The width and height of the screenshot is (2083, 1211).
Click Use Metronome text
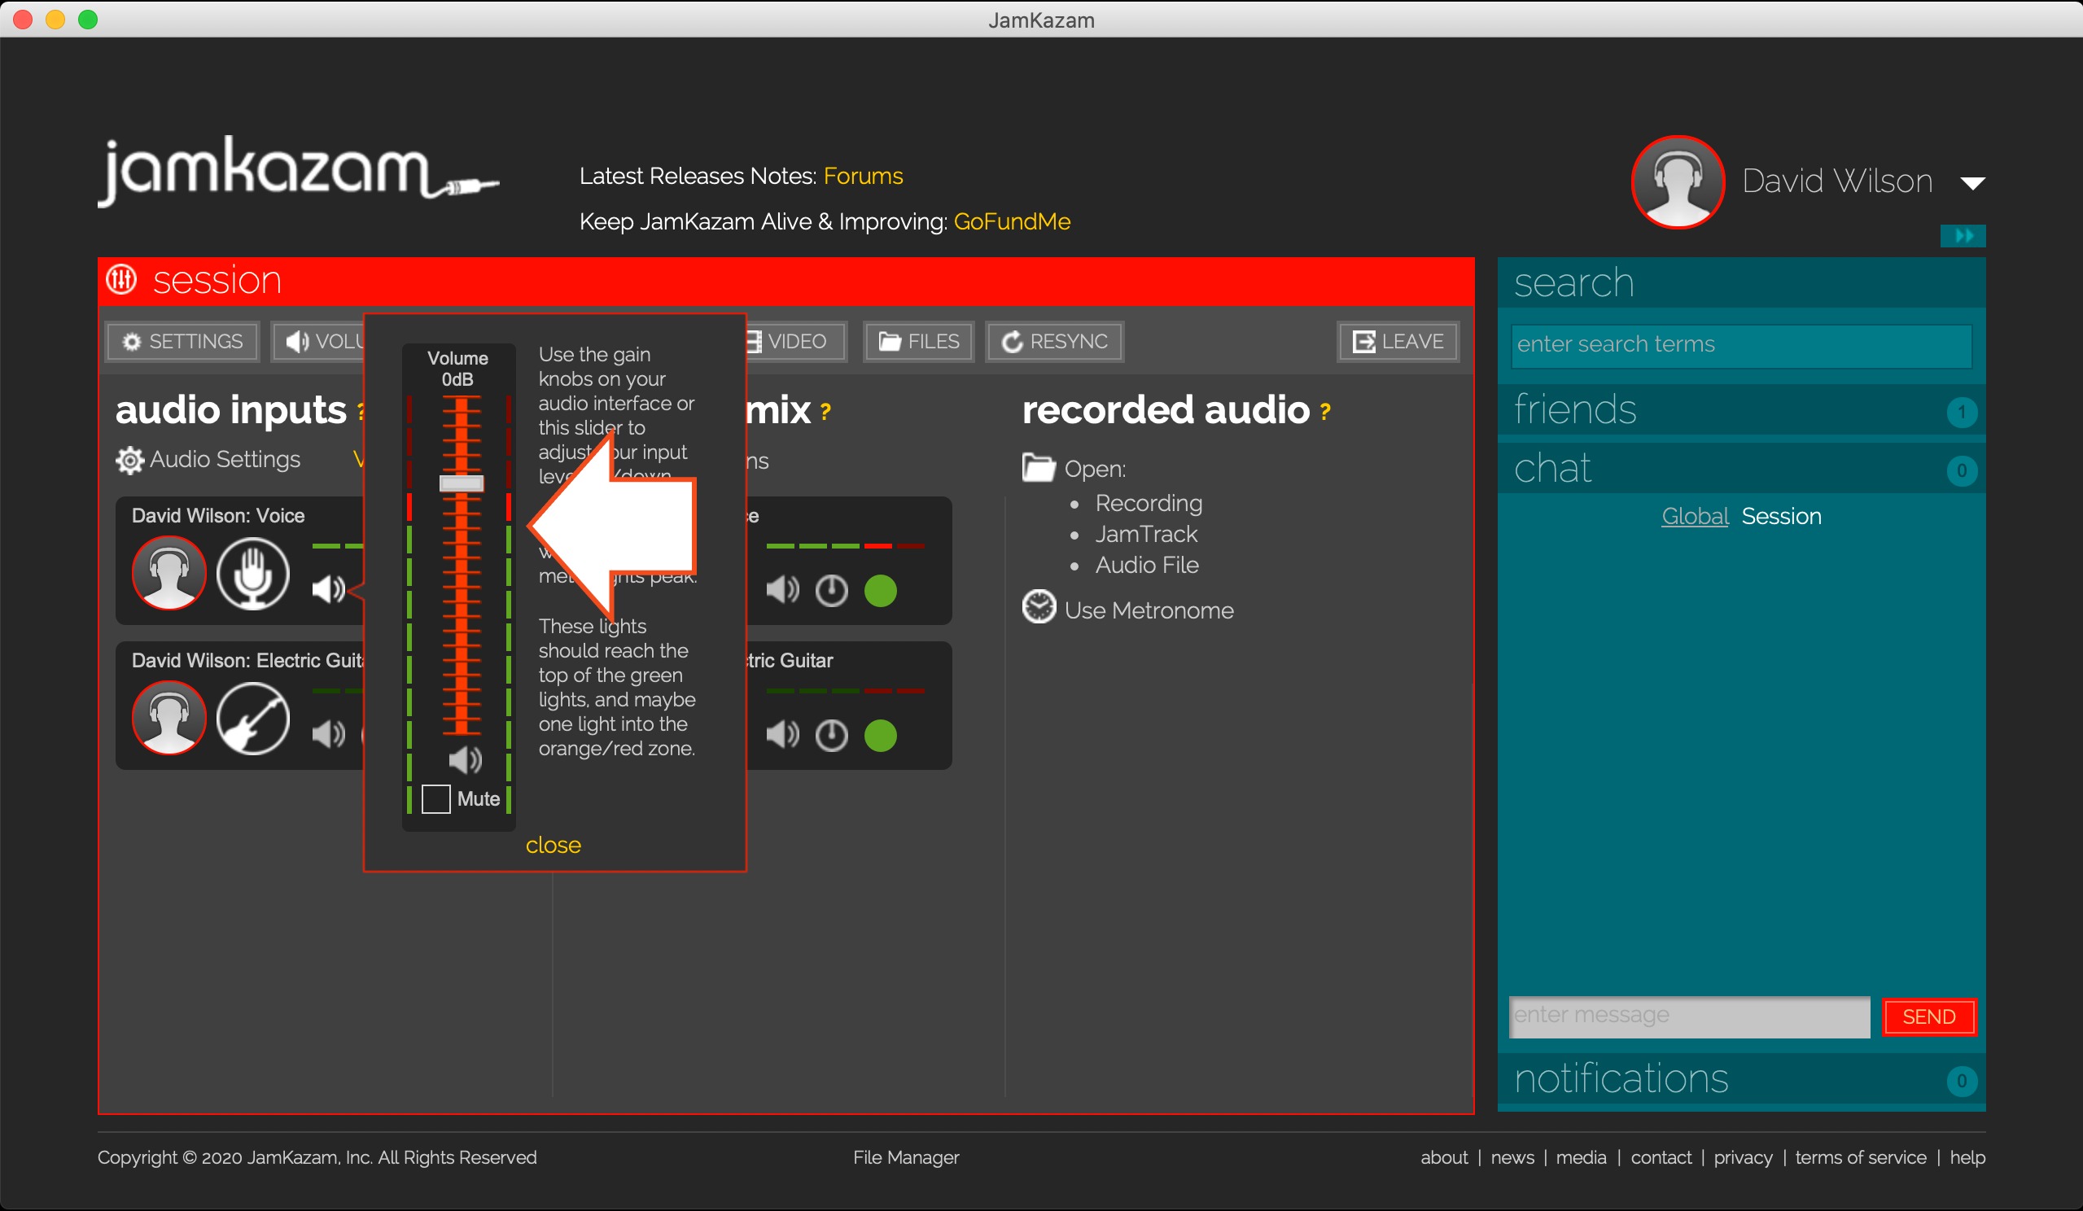[x=1149, y=610]
